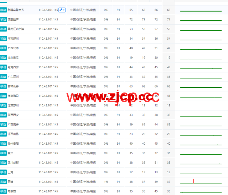The image size is (228, 195).
Task: Click the 移动 badge for 西藏拉萨
Action: pos(3,19)
